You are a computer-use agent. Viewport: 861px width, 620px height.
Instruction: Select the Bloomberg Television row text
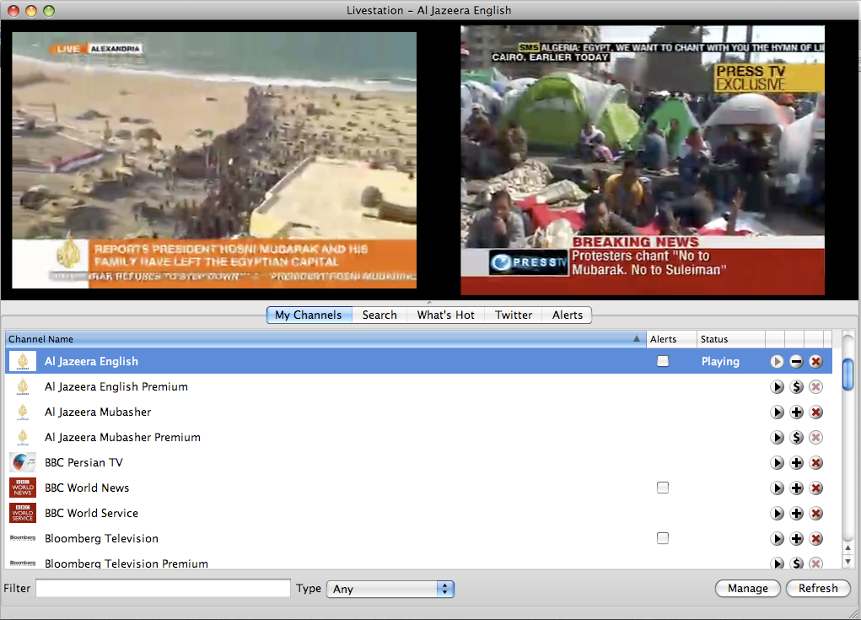[x=101, y=538]
